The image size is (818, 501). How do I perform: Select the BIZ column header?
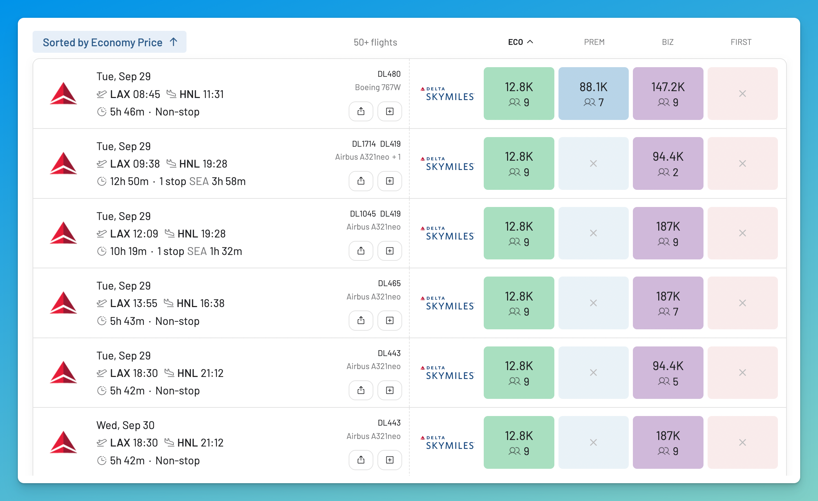[x=667, y=42]
